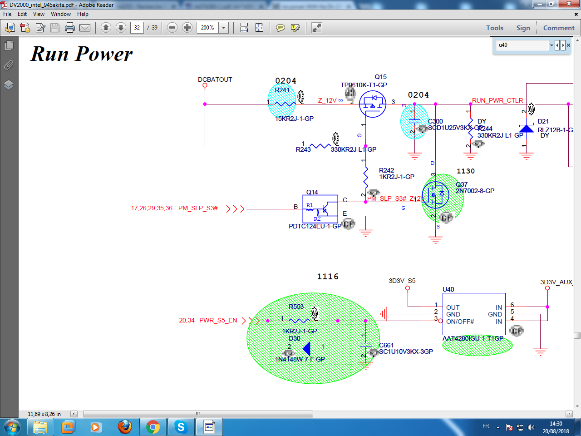Viewport: 581px width, 436px height.
Task: Go to the next page arrow
Action: [x=121, y=28]
